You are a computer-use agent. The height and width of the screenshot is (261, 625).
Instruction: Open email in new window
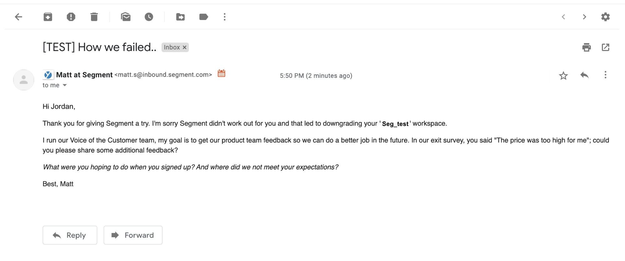(606, 48)
